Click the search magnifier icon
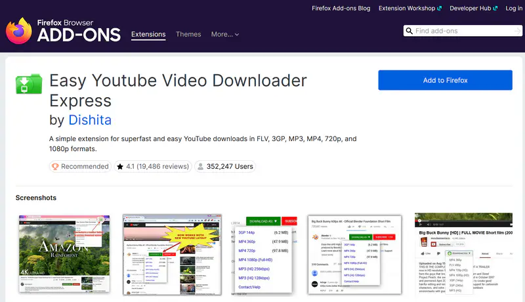 click(409, 31)
